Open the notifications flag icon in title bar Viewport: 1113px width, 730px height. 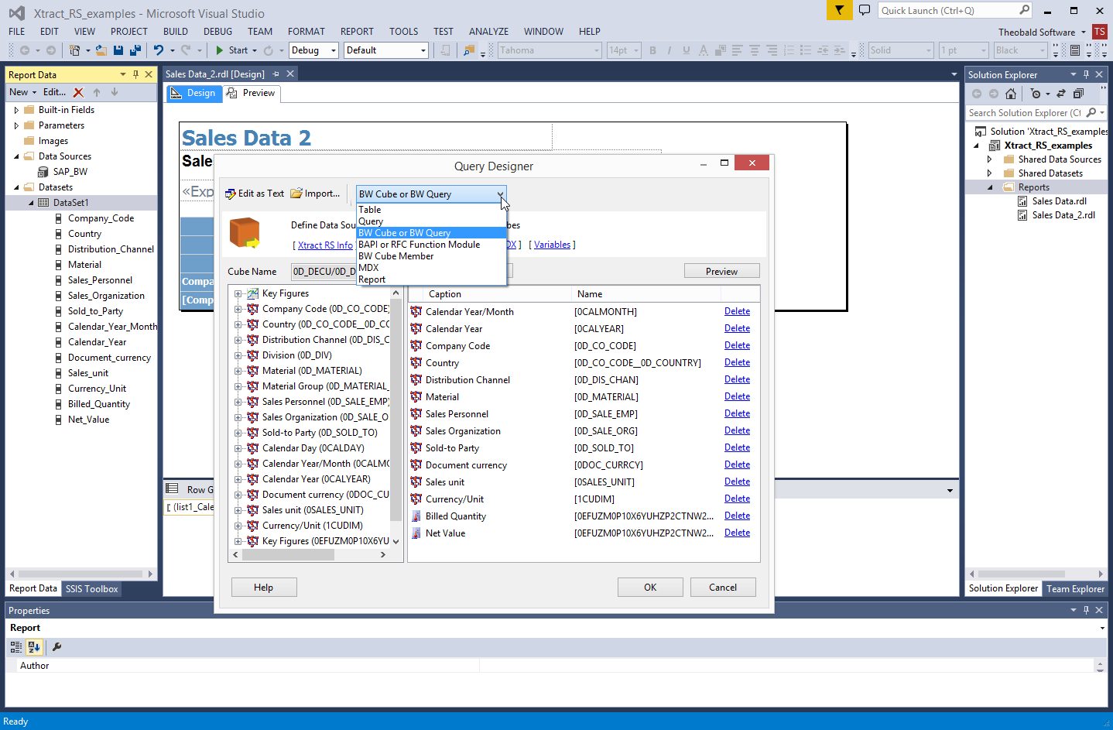[839, 10]
